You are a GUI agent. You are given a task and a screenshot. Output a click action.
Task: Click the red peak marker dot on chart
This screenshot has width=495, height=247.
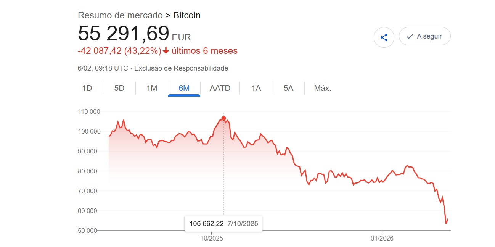click(x=224, y=118)
